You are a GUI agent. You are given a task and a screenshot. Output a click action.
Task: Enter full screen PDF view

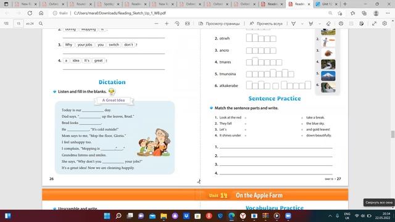(375, 23)
